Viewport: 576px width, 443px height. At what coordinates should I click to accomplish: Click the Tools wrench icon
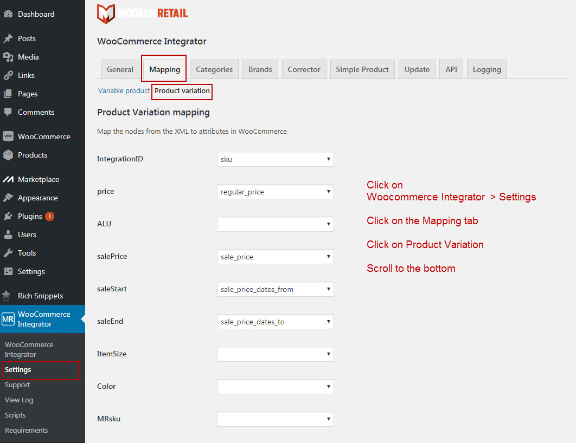(x=8, y=253)
